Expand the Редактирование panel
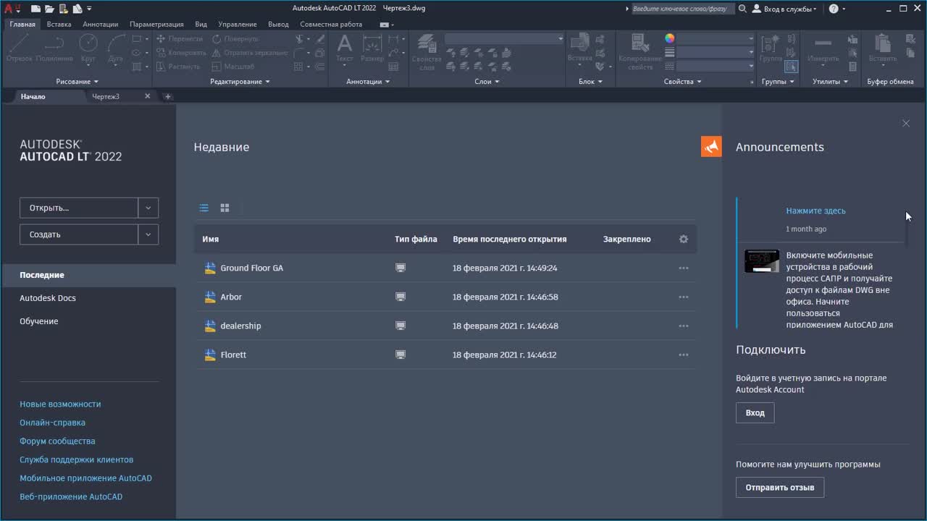The width and height of the screenshot is (927, 521). [240, 82]
